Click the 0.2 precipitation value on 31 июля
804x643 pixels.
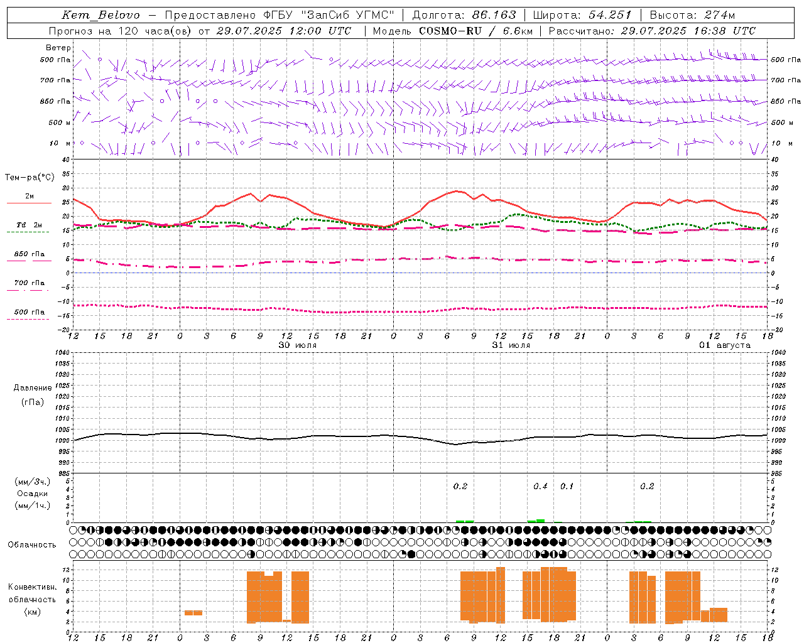point(460,486)
